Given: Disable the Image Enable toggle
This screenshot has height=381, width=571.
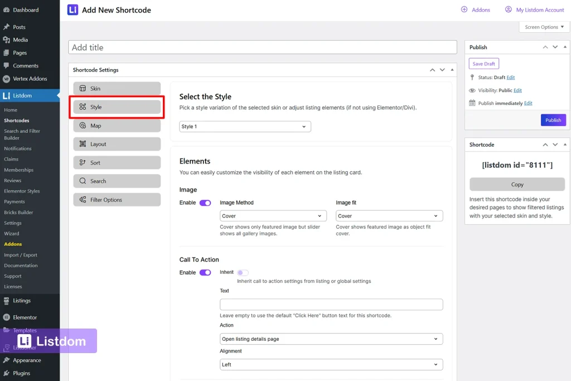Looking at the screenshot, I should click(205, 203).
